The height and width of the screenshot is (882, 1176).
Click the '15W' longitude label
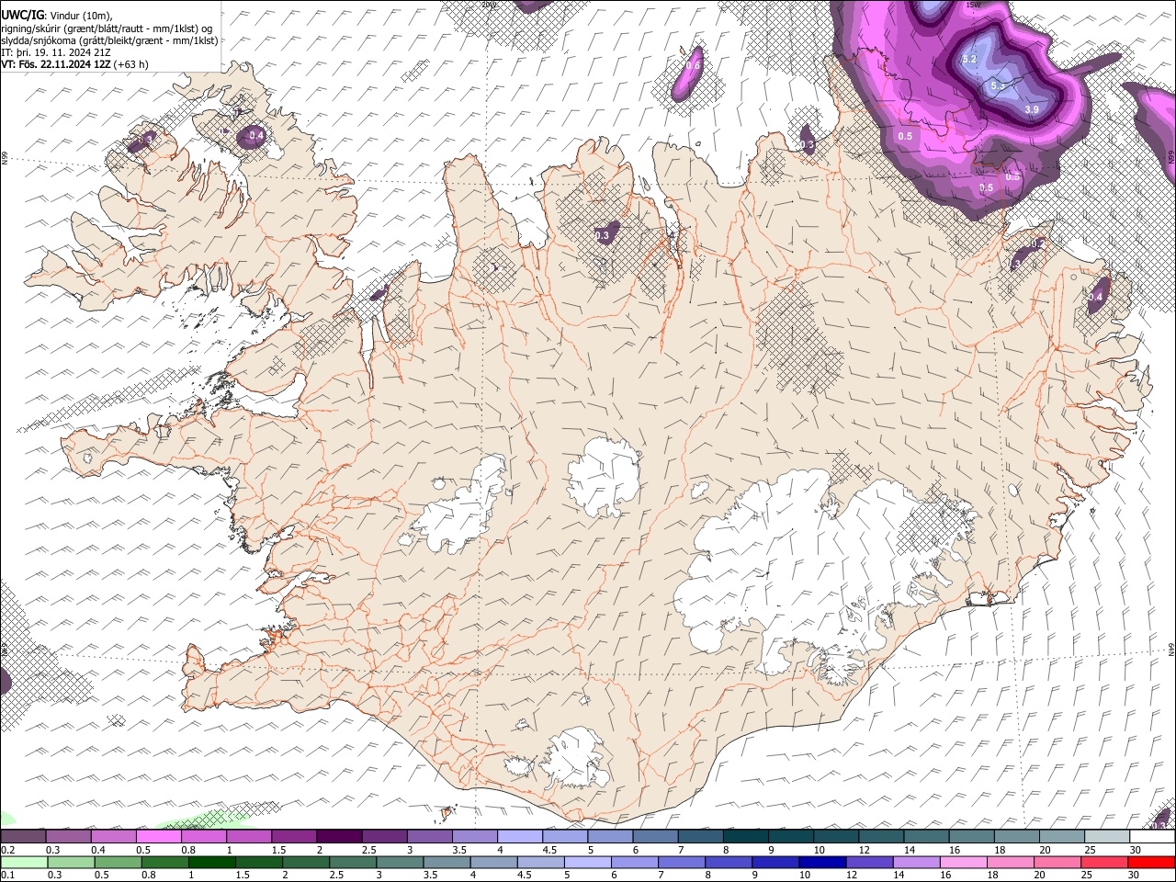click(973, 5)
